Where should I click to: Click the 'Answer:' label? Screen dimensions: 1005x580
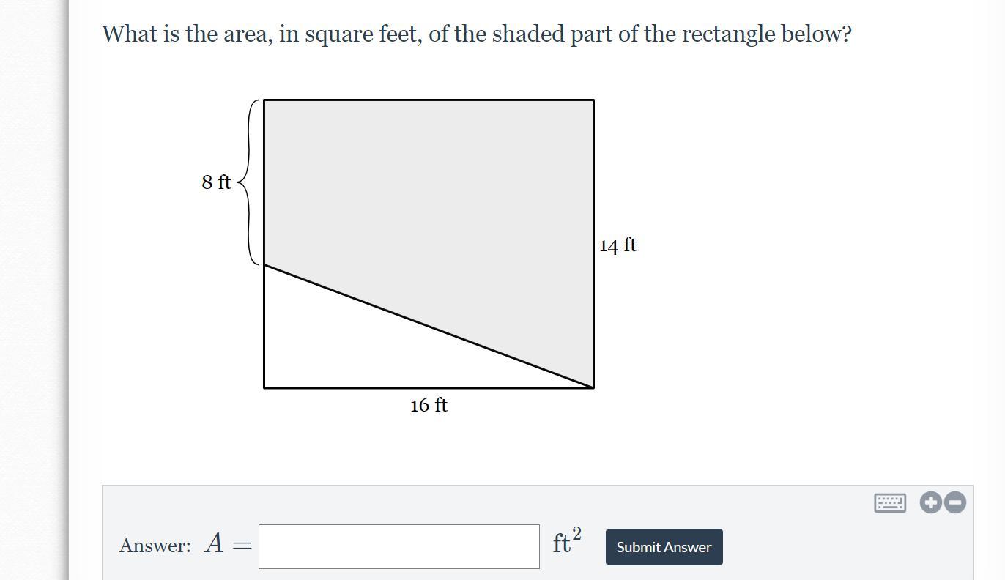pos(155,546)
